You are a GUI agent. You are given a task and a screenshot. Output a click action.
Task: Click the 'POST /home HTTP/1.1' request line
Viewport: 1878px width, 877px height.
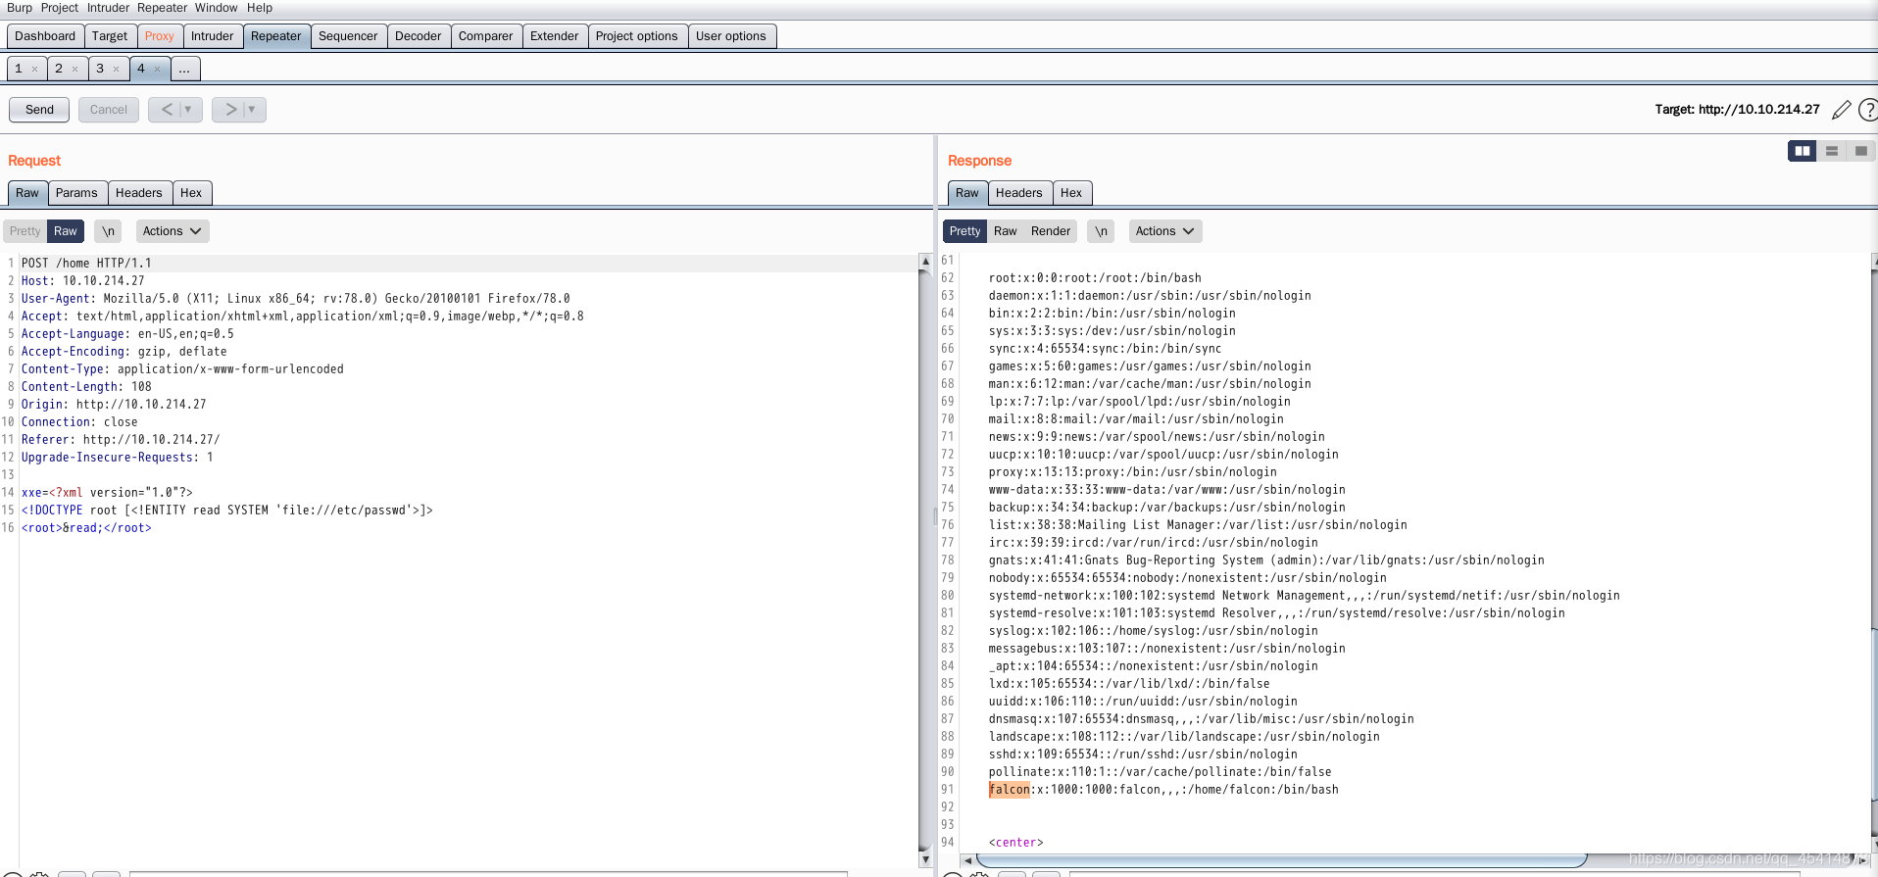(86, 264)
